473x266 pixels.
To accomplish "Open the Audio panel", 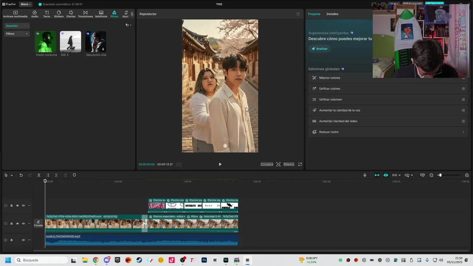I will (x=35, y=14).
